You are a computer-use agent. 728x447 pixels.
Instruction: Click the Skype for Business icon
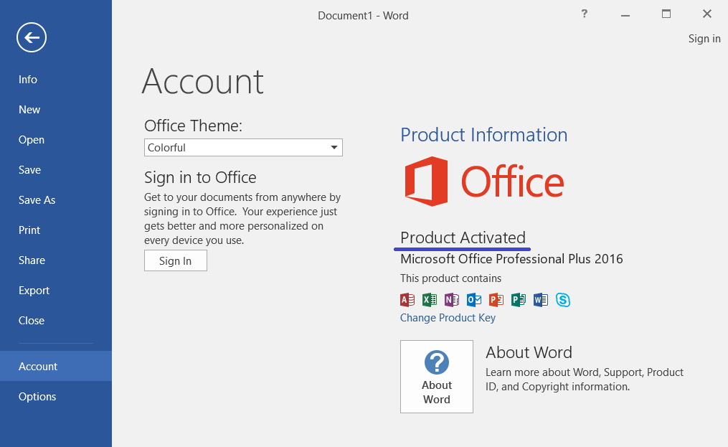[x=563, y=300]
